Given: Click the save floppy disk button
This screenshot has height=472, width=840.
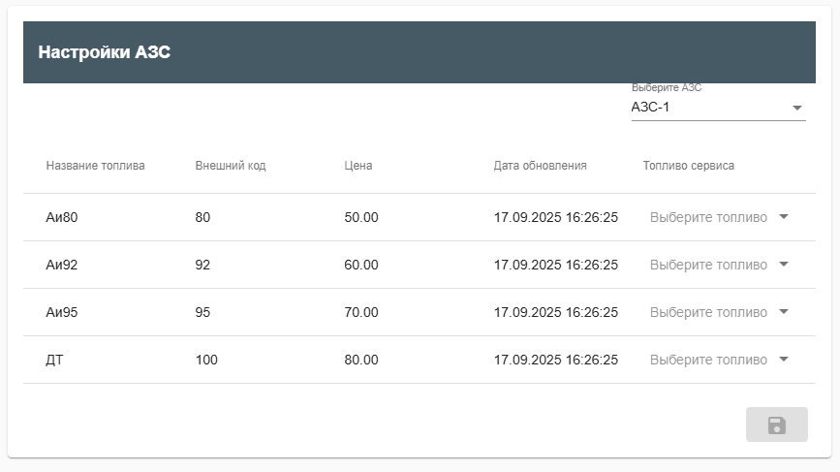Looking at the screenshot, I should (776, 425).
